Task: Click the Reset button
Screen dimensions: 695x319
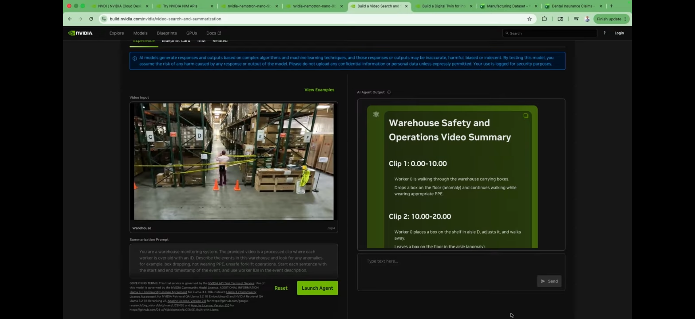Action: (x=281, y=288)
